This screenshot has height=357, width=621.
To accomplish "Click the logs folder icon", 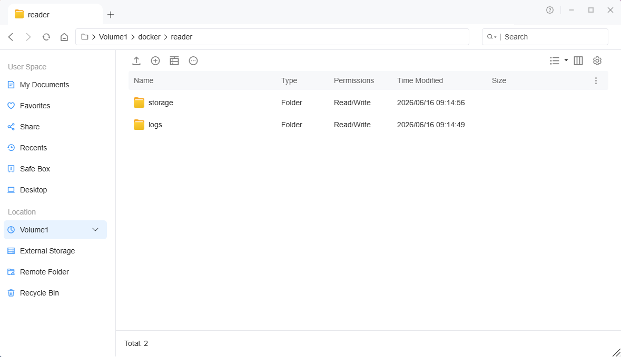I will (x=139, y=125).
